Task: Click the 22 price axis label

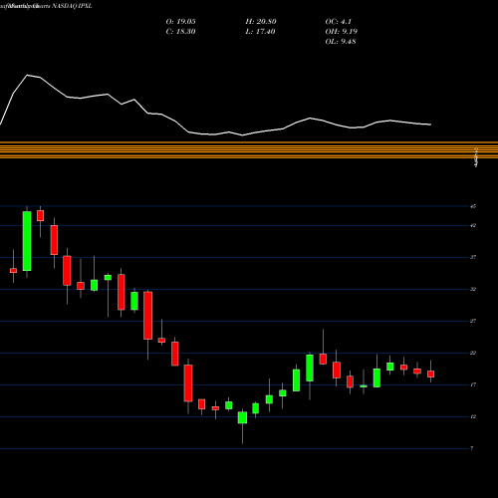Action: (x=473, y=353)
